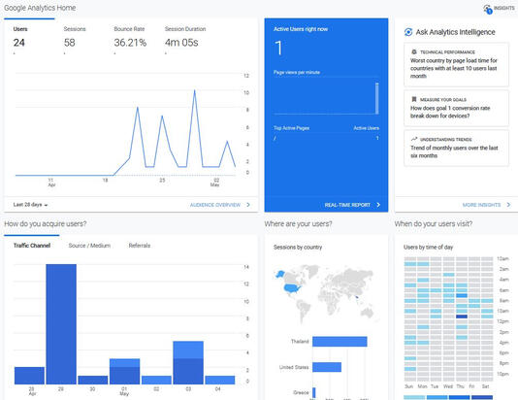This screenshot has height=400, width=518.
Task: Click the darkest Thursday heatmap cell
Action: [462, 317]
